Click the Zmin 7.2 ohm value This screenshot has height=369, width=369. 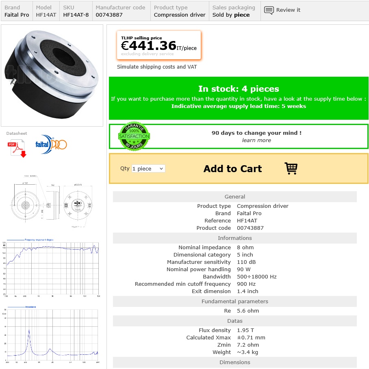coord(248,345)
